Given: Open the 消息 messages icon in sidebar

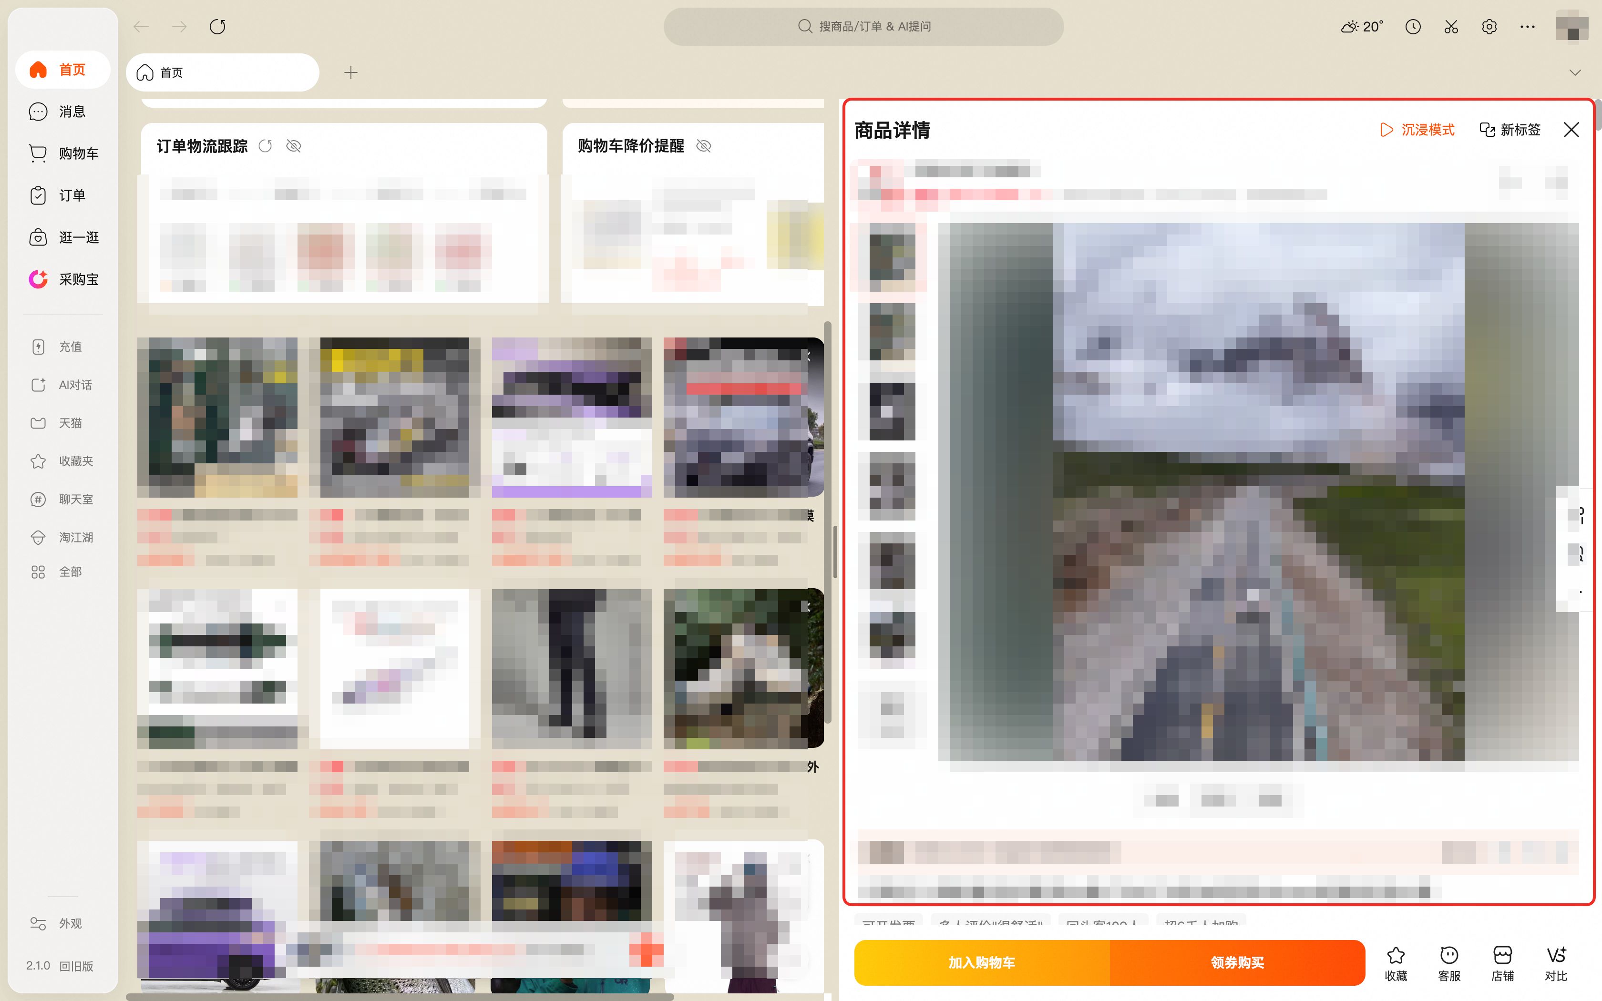Looking at the screenshot, I should tap(39, 111).
